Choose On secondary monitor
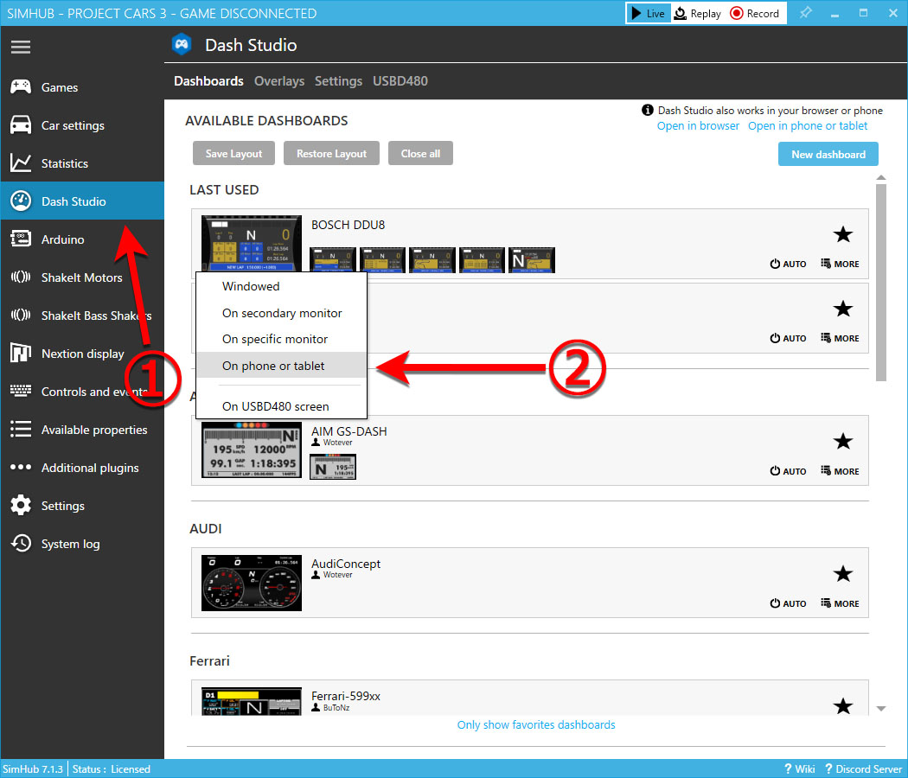The height and width of the screenshot is (778, 908). [x=282, y=313]
